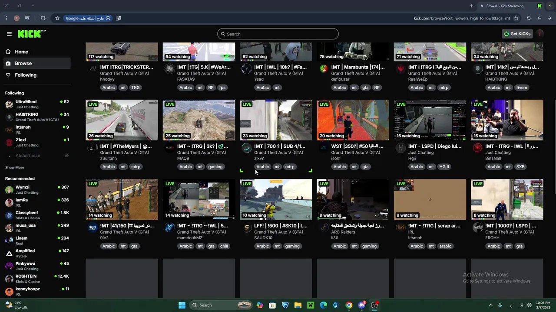Open HAIBTKING channel in Following list

pos(37,117)
